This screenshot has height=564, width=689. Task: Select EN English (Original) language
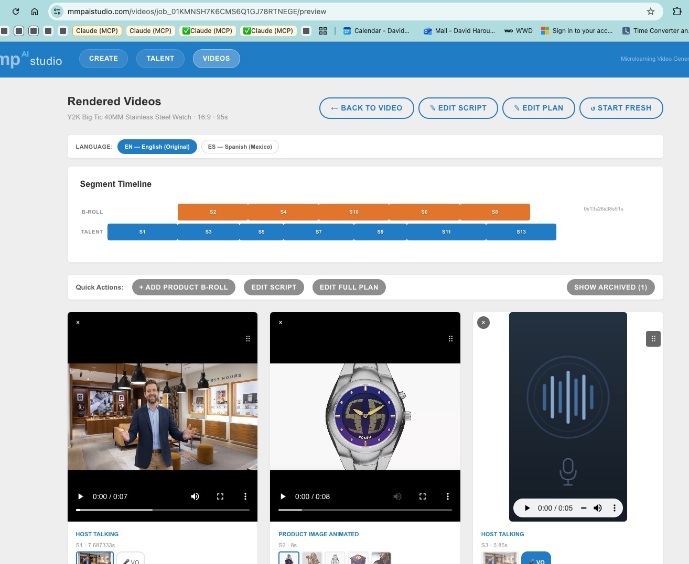[x=157, y=147]
